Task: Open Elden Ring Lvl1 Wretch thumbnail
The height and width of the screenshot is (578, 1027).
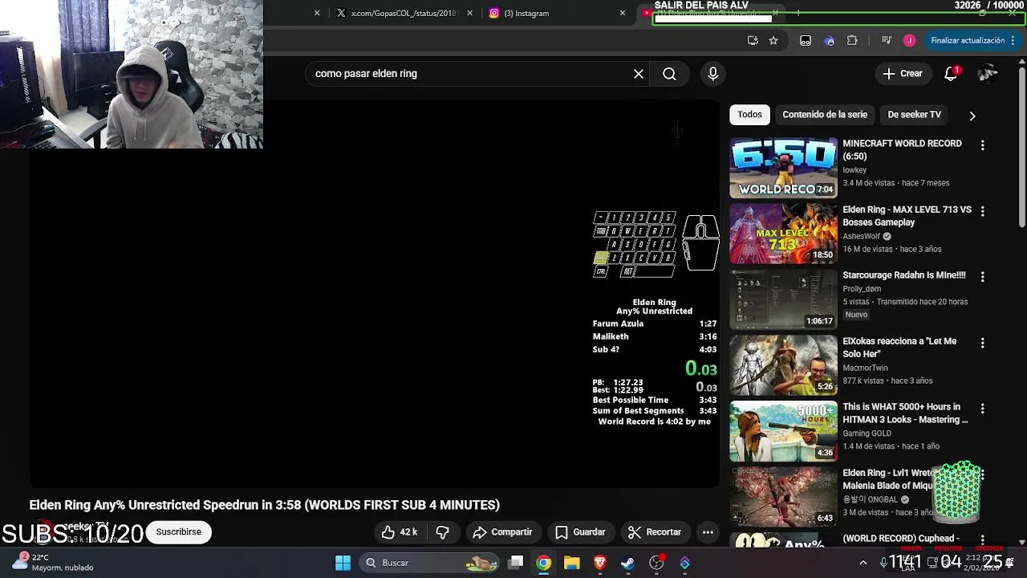Action: [783, 497]
